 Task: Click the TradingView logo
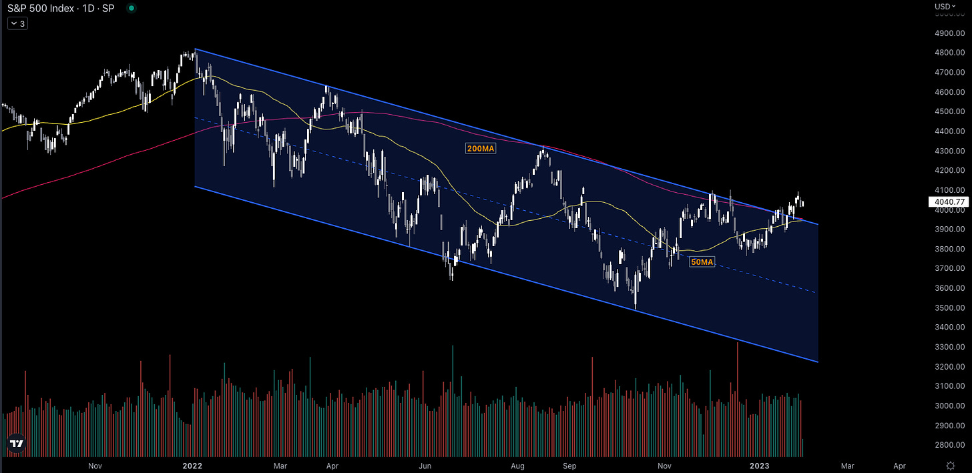[x=17, y=444]
